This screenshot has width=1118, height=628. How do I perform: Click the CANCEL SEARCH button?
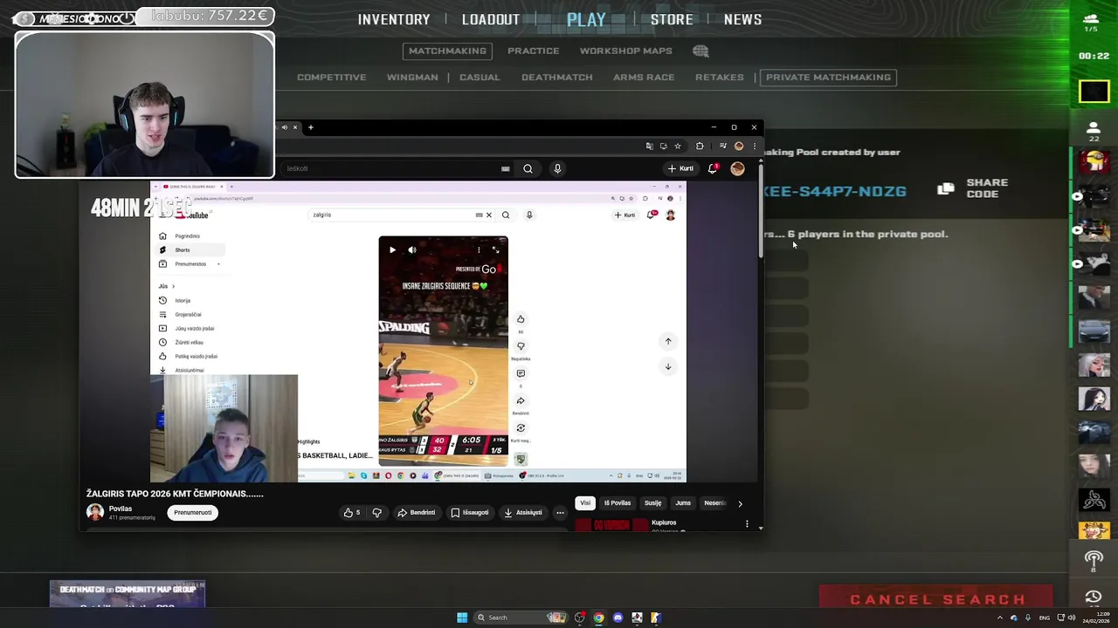coord(936,599)
